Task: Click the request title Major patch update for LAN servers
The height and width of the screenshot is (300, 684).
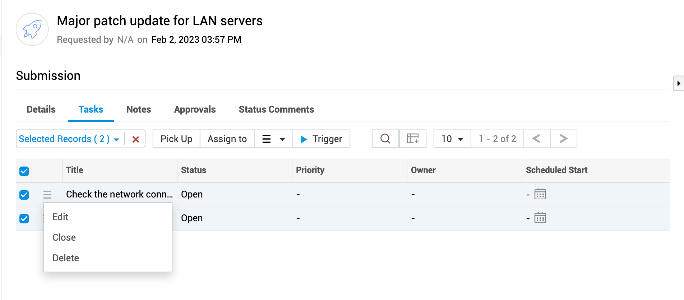Action: click(160, 21)
